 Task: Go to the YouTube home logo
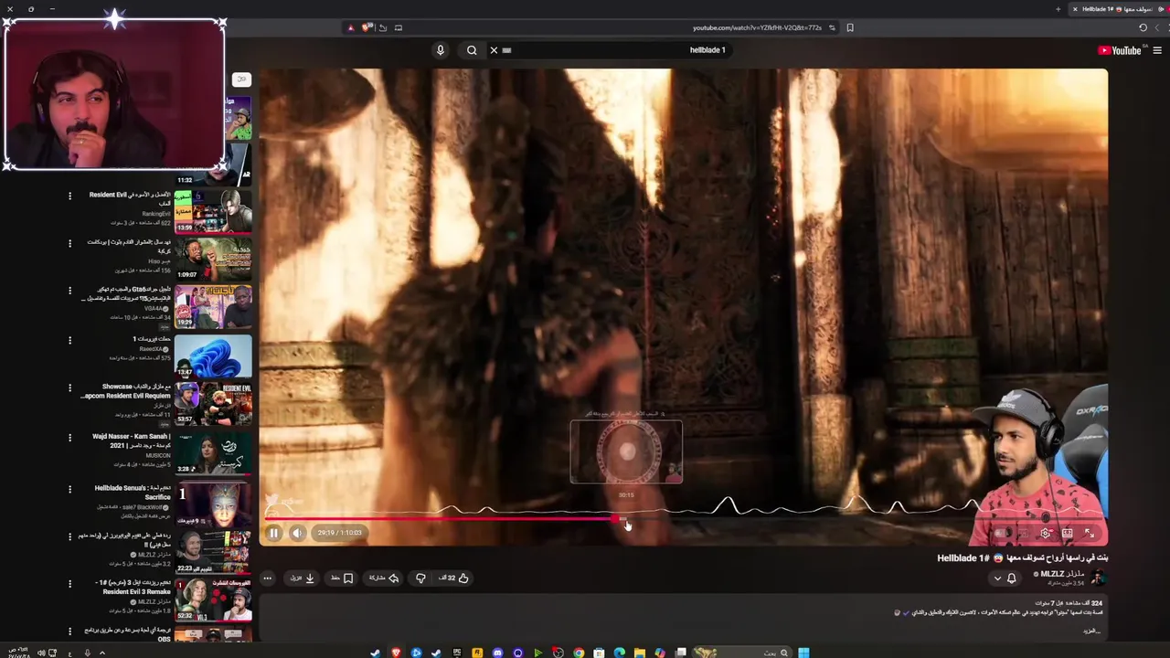[x=1120, y=50]
